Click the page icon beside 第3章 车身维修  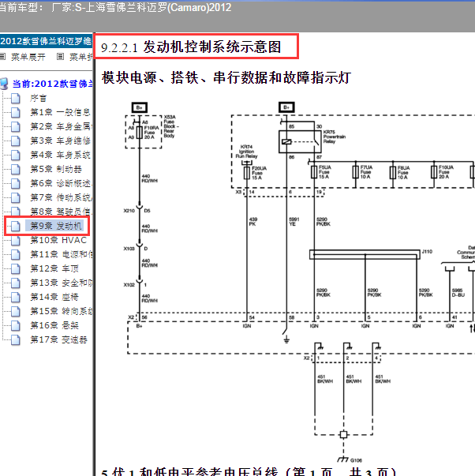[x=16, y=141]
